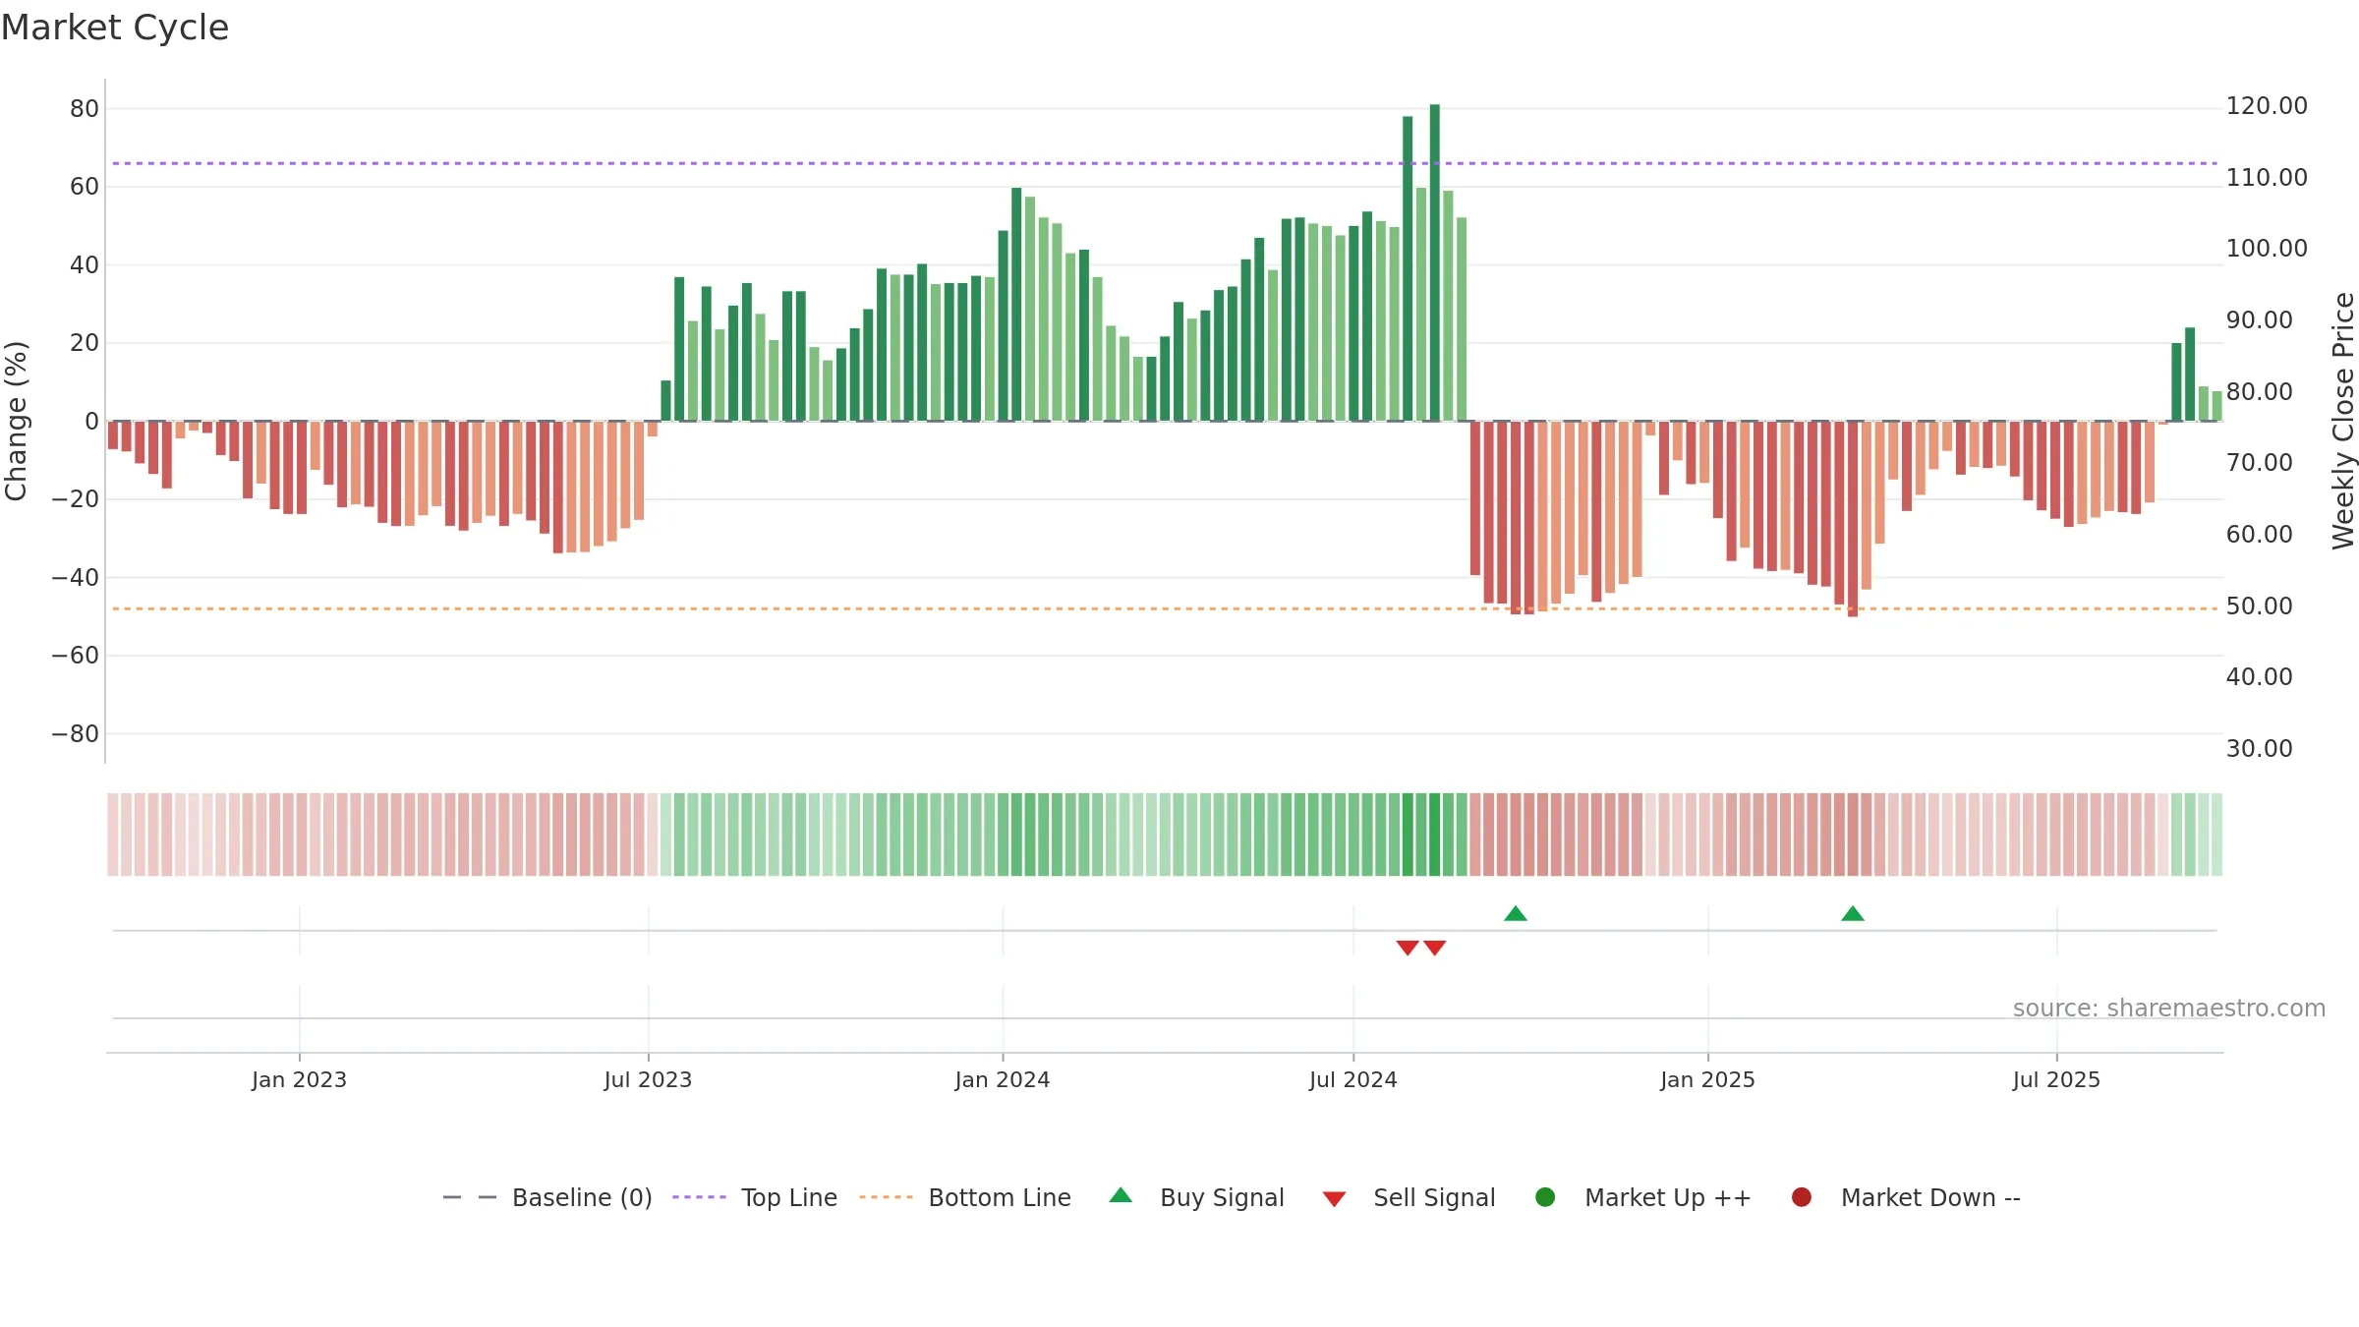2359x1327 pixels.
Task: Click the Jul 2024 x-axis label
Action: [x=1352, y=1079]
